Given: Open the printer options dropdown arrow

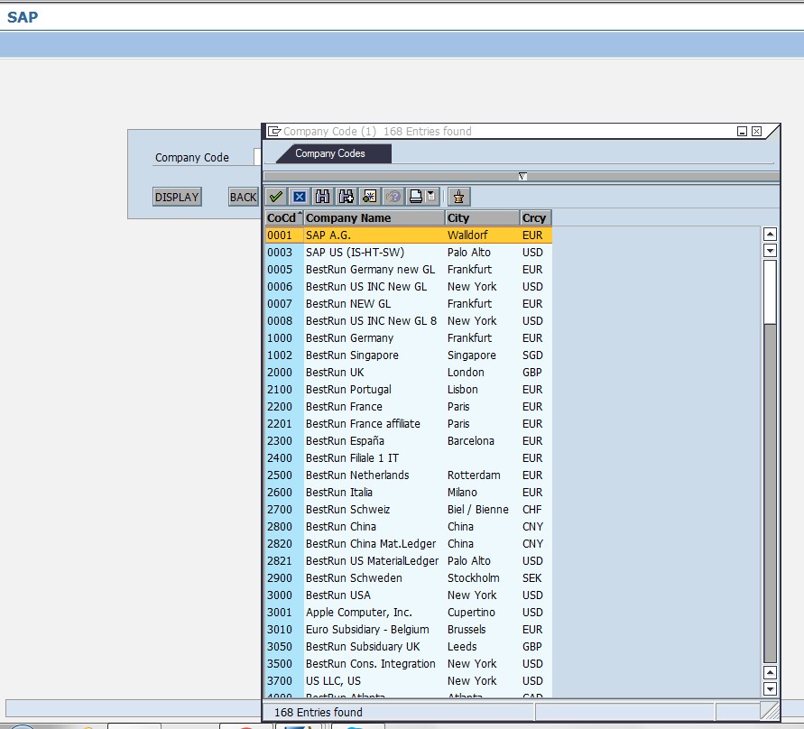Looking at the screenshot, I should (x=431, y=196).
